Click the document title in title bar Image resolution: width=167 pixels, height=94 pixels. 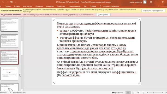(83, 2)
